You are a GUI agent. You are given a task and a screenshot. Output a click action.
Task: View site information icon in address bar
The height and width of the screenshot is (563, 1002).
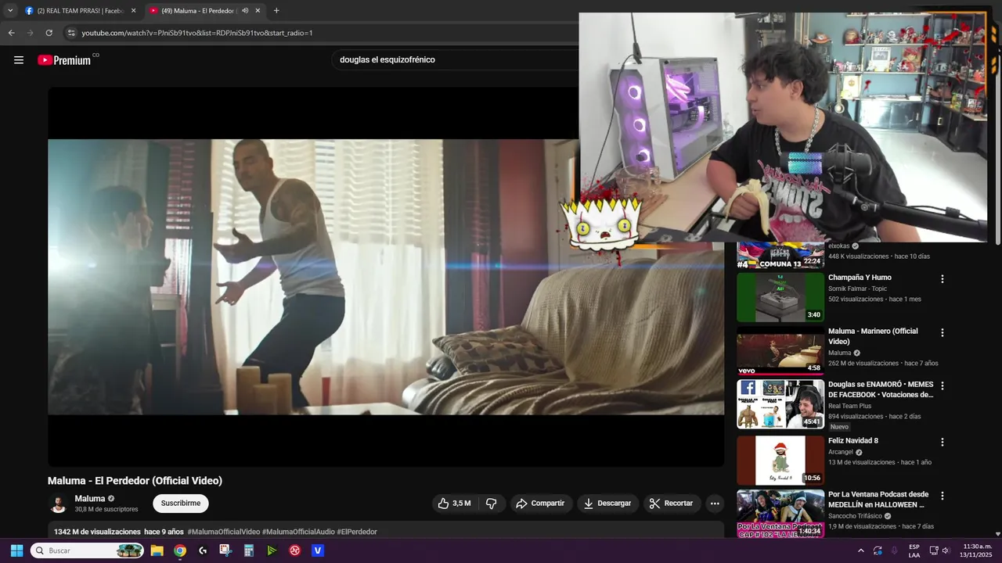tap(71, 33)
